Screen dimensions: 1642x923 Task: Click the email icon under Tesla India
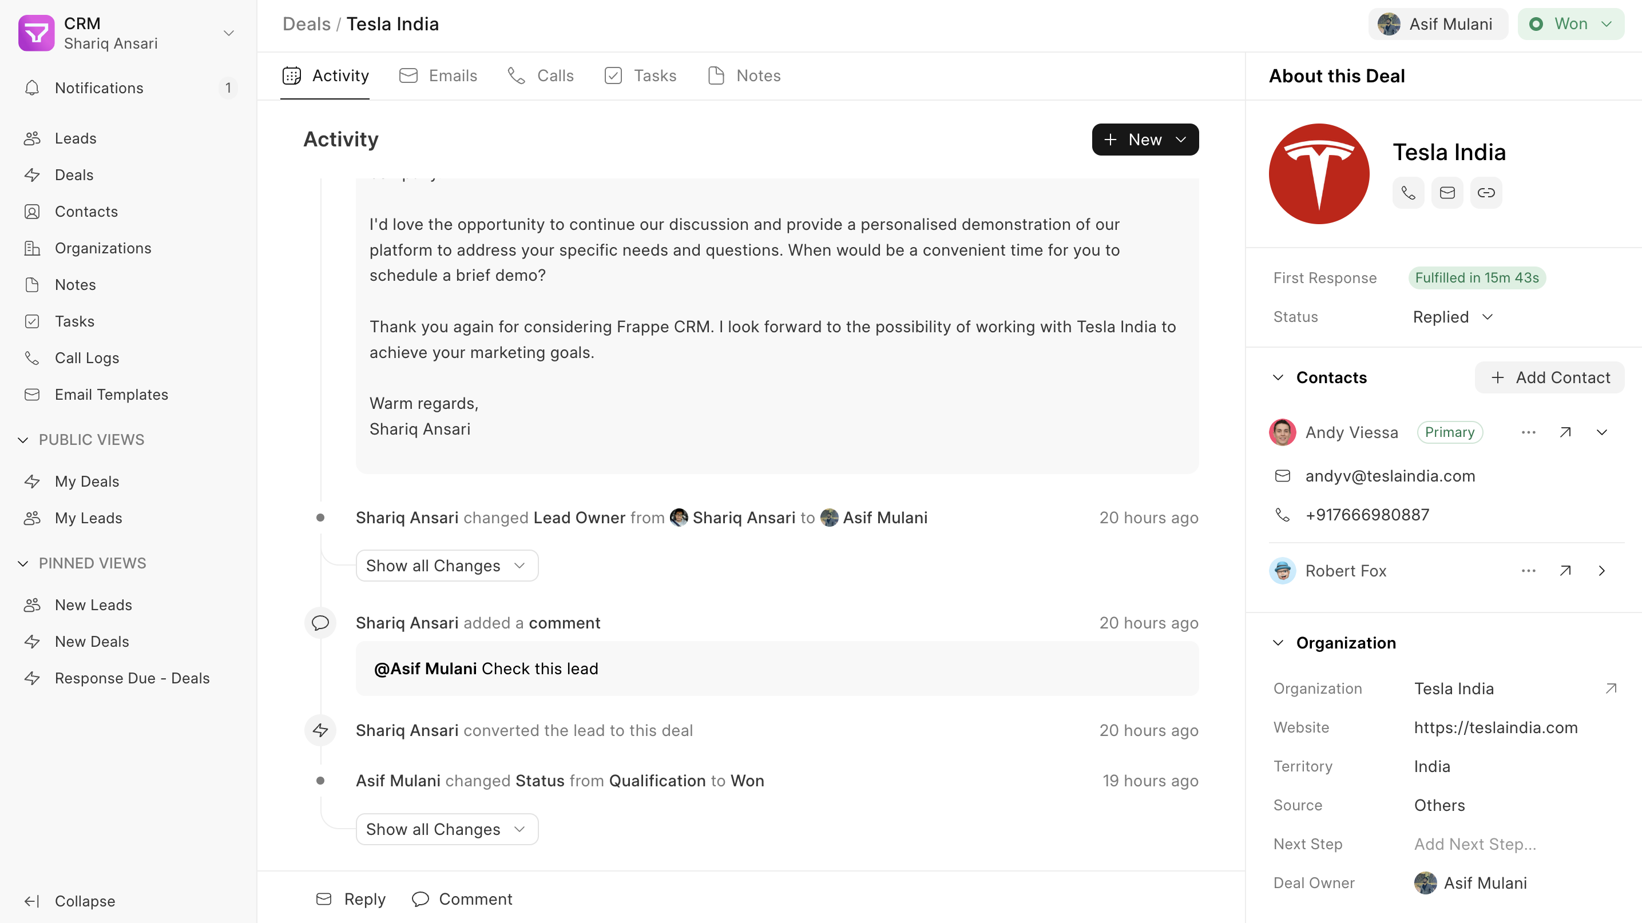point(1447,192)
